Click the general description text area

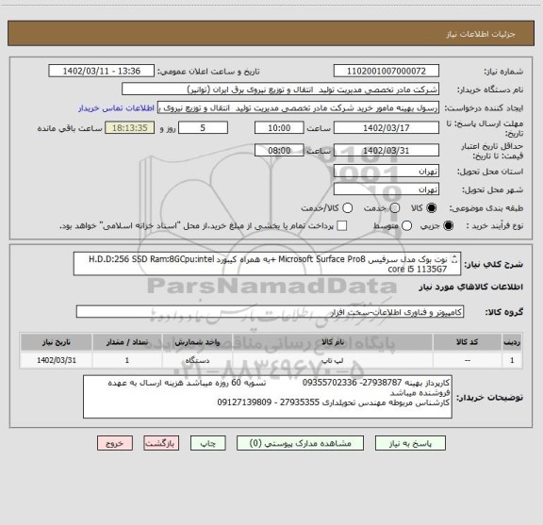pyautogui.click(x=268, y=264)
